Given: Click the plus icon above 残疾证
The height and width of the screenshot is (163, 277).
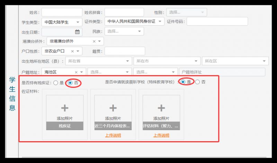Looking at the screenshot, I should (65, 108).
